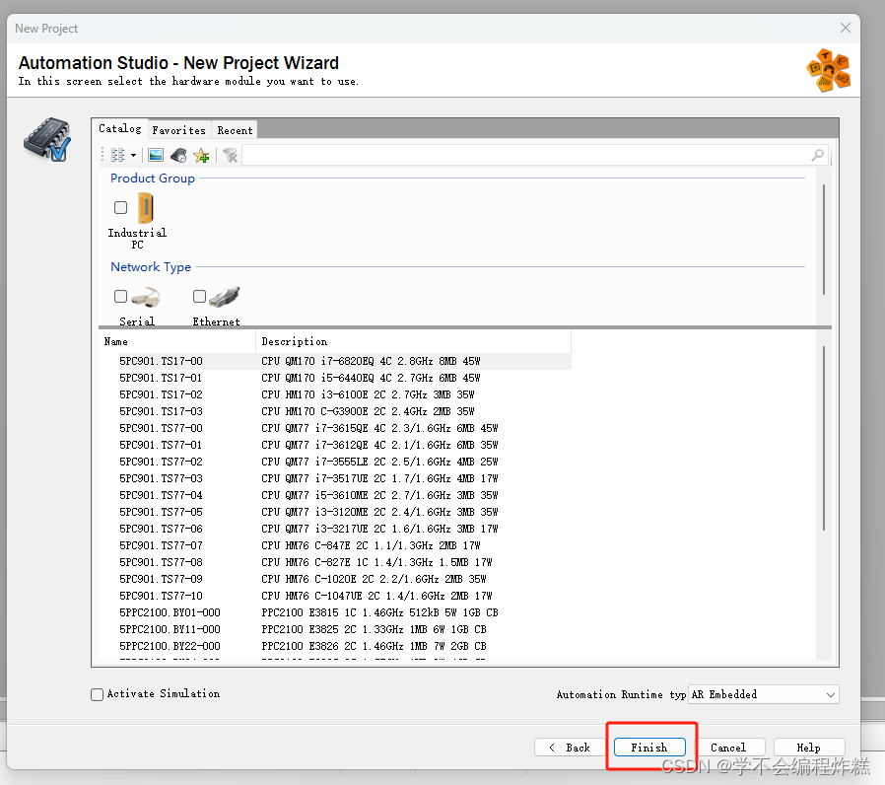Click the orange B&R logo icon

[828, 70]
